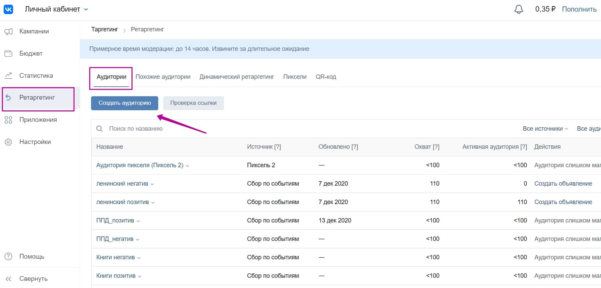Viewport: 601px width, 288px height.
Task: Click the Активная аудитория [?] hint
Action: pyautogui.click(x=524, y=147)
